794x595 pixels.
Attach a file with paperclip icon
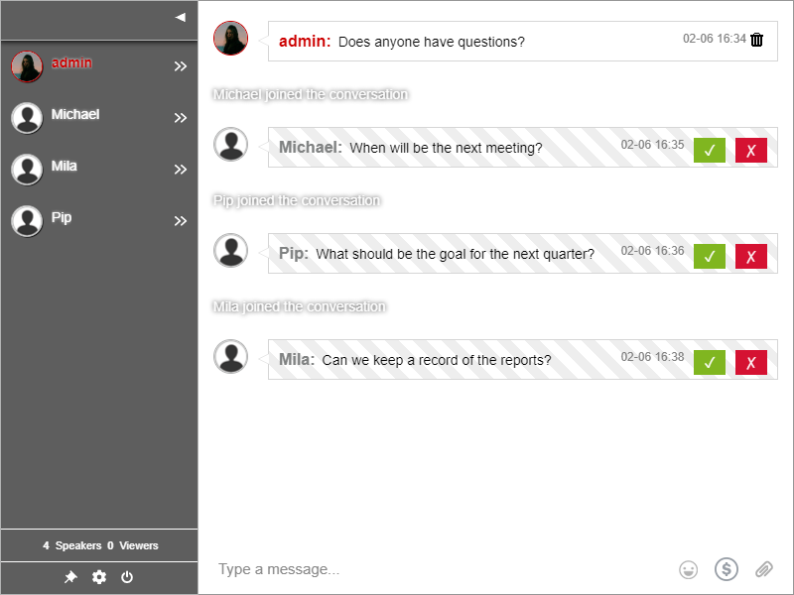pos(763,569)
